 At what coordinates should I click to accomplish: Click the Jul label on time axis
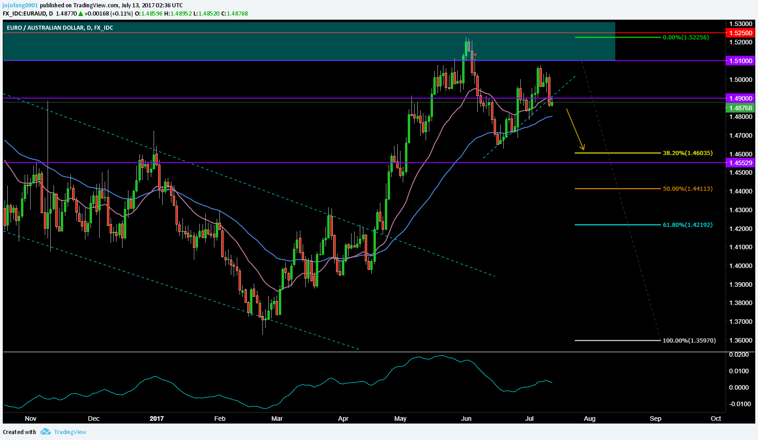point(530,419)
